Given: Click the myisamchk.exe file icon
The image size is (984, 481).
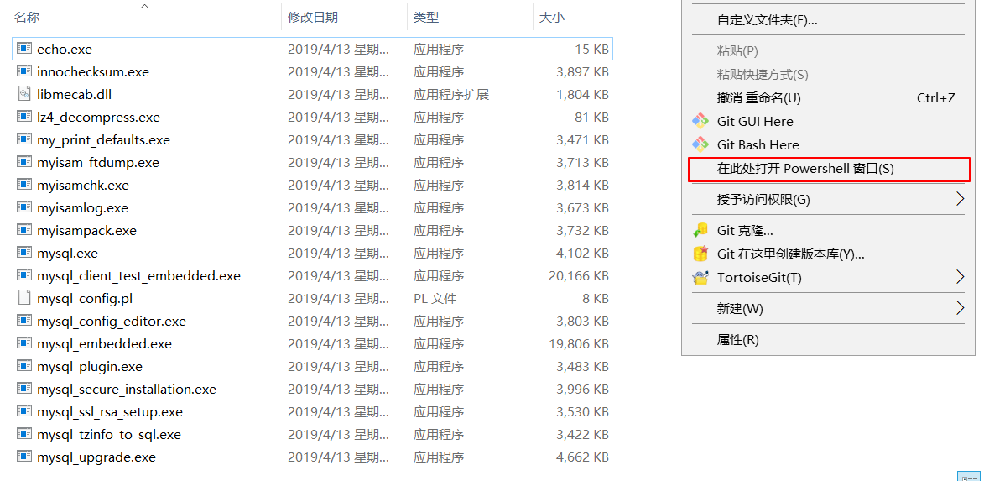Looking at the screenshot, I should pyautogui.click(x=24, y=185).
